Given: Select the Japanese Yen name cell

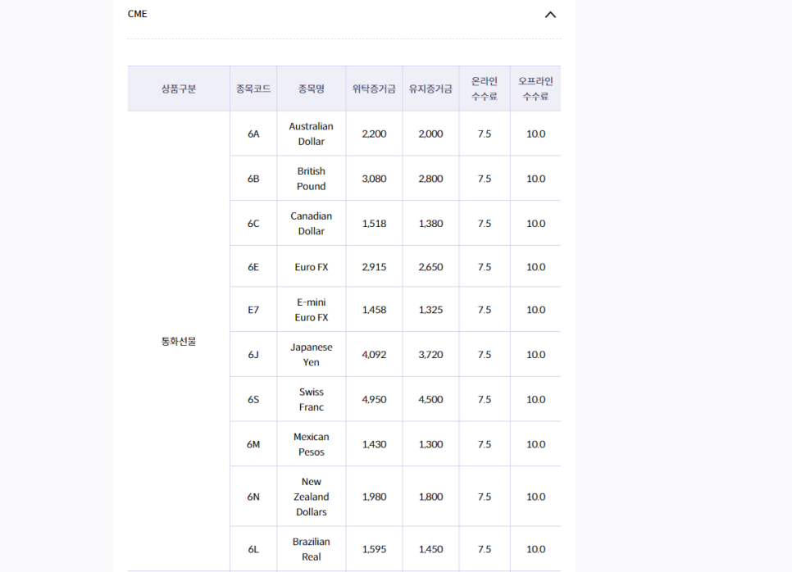Looking at the screenshot, I should pyautogui.click(x=312, y=355).
